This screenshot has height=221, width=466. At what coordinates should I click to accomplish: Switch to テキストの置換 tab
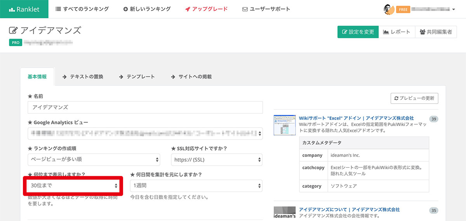pos(83,77)
